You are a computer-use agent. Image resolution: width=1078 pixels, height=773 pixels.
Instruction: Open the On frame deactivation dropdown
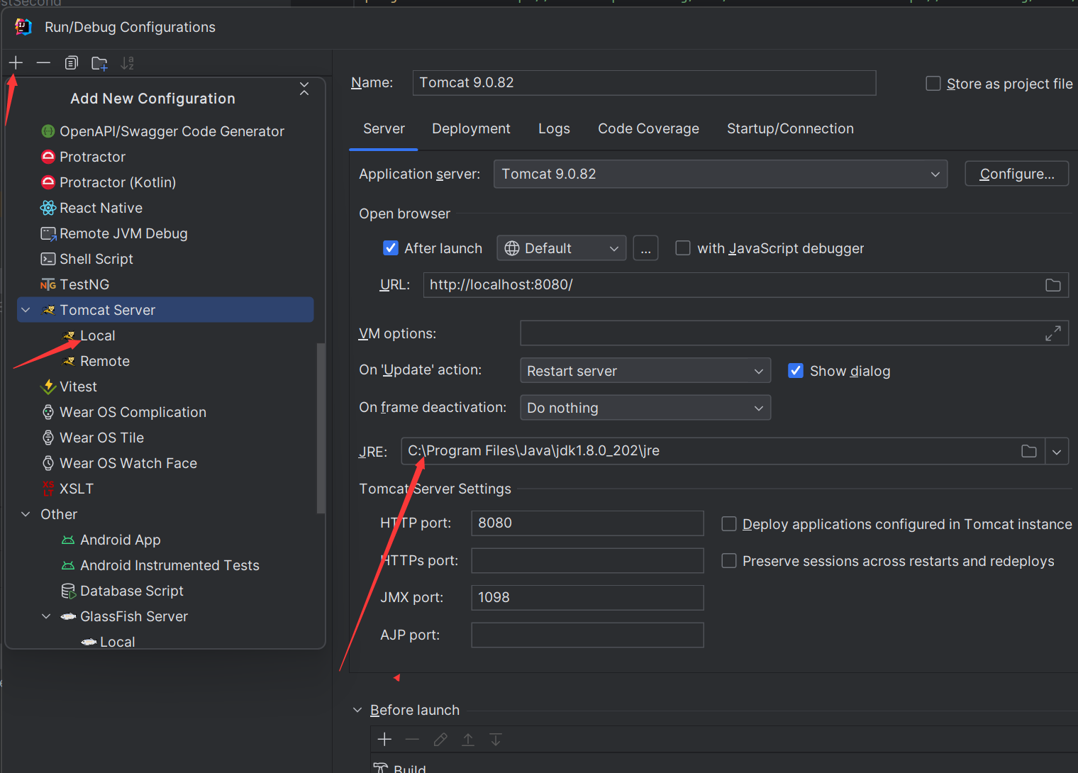[x=645, y=408]
